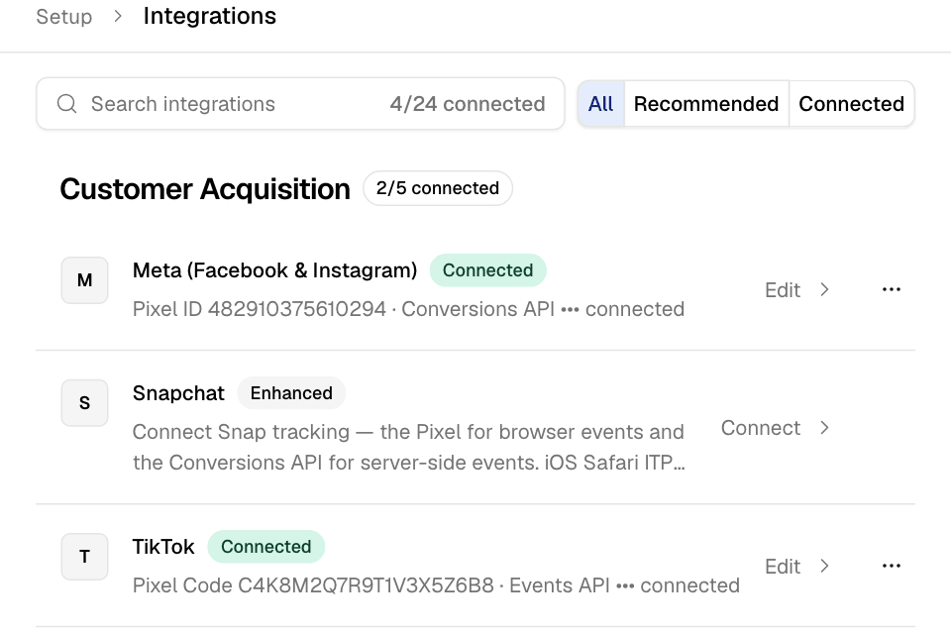Open the more options menu for Meta
The height and width of the screenshot is (634, 951).
point(891,289)
